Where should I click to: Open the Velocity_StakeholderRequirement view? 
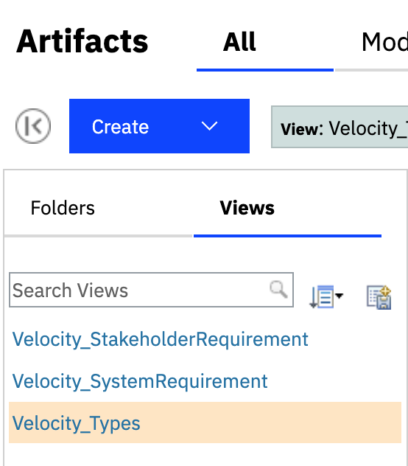coord(161,339)
